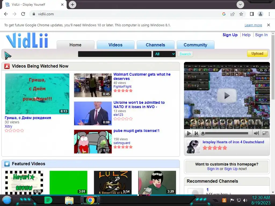The image size is (275, 206).
Task: Click star rating under Walmart Customer video
Action: point(123,91)
